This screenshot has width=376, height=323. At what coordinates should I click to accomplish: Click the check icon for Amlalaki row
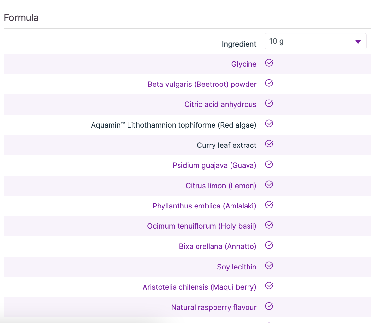point(269,205)
